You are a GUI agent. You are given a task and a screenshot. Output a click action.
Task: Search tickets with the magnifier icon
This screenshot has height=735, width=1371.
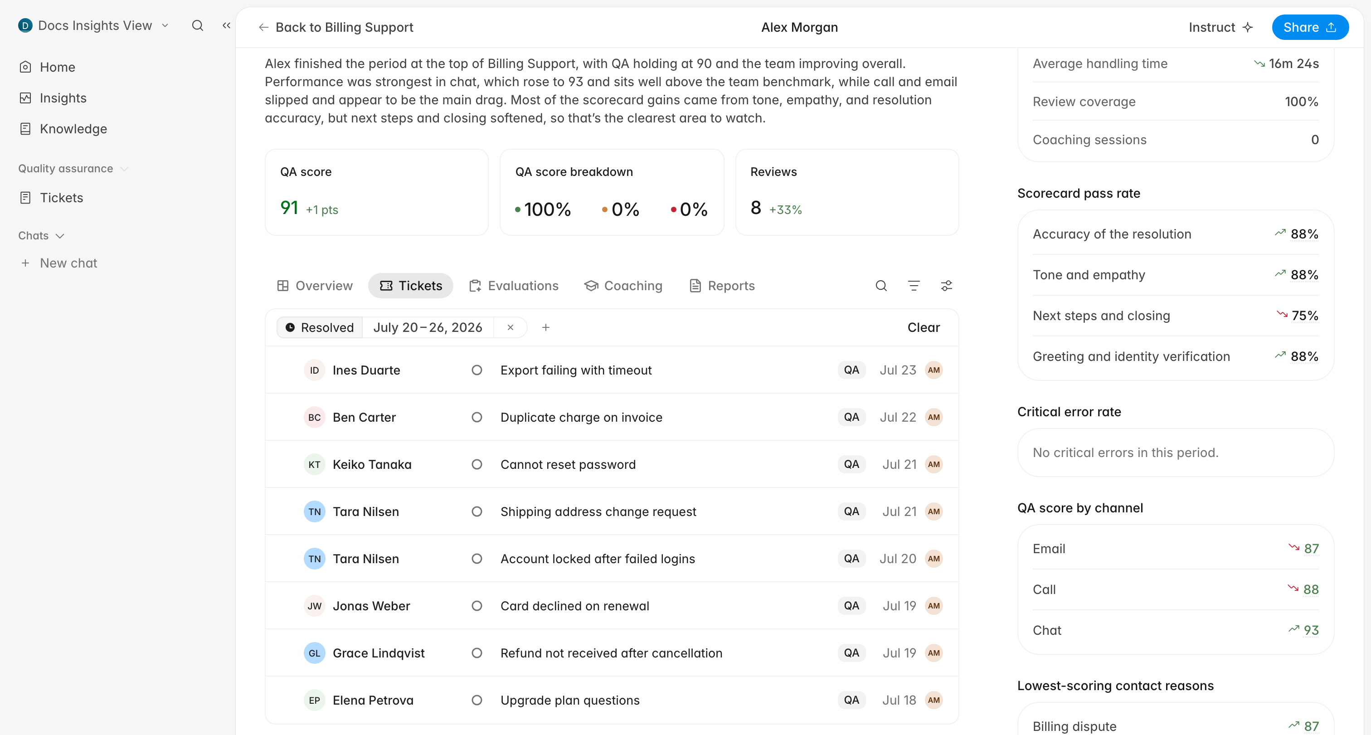pyautogui.click(x=881, y=286)
